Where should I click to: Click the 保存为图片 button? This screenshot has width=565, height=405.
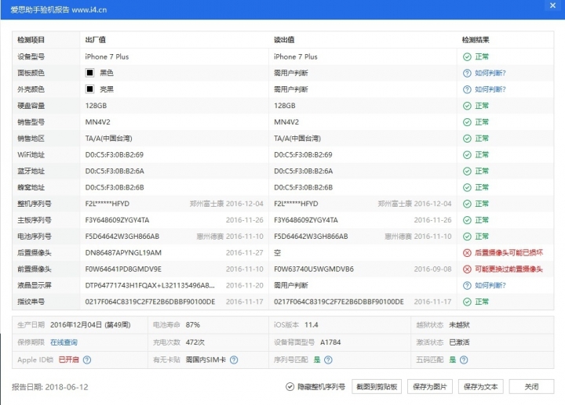tap(429, 387)
